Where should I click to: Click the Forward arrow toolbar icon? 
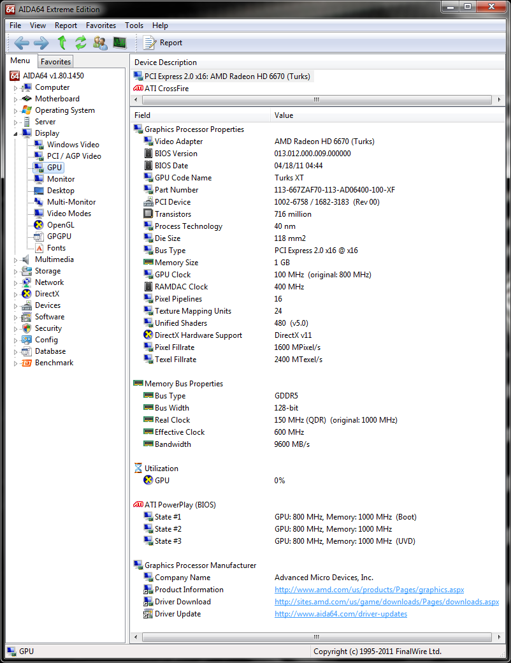(41, 43)
